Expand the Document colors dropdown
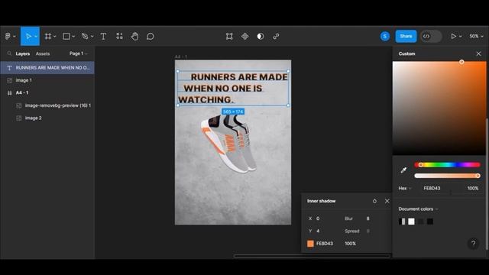The width and height of the screenshot is (489, 275). click(x=418, y=209)
